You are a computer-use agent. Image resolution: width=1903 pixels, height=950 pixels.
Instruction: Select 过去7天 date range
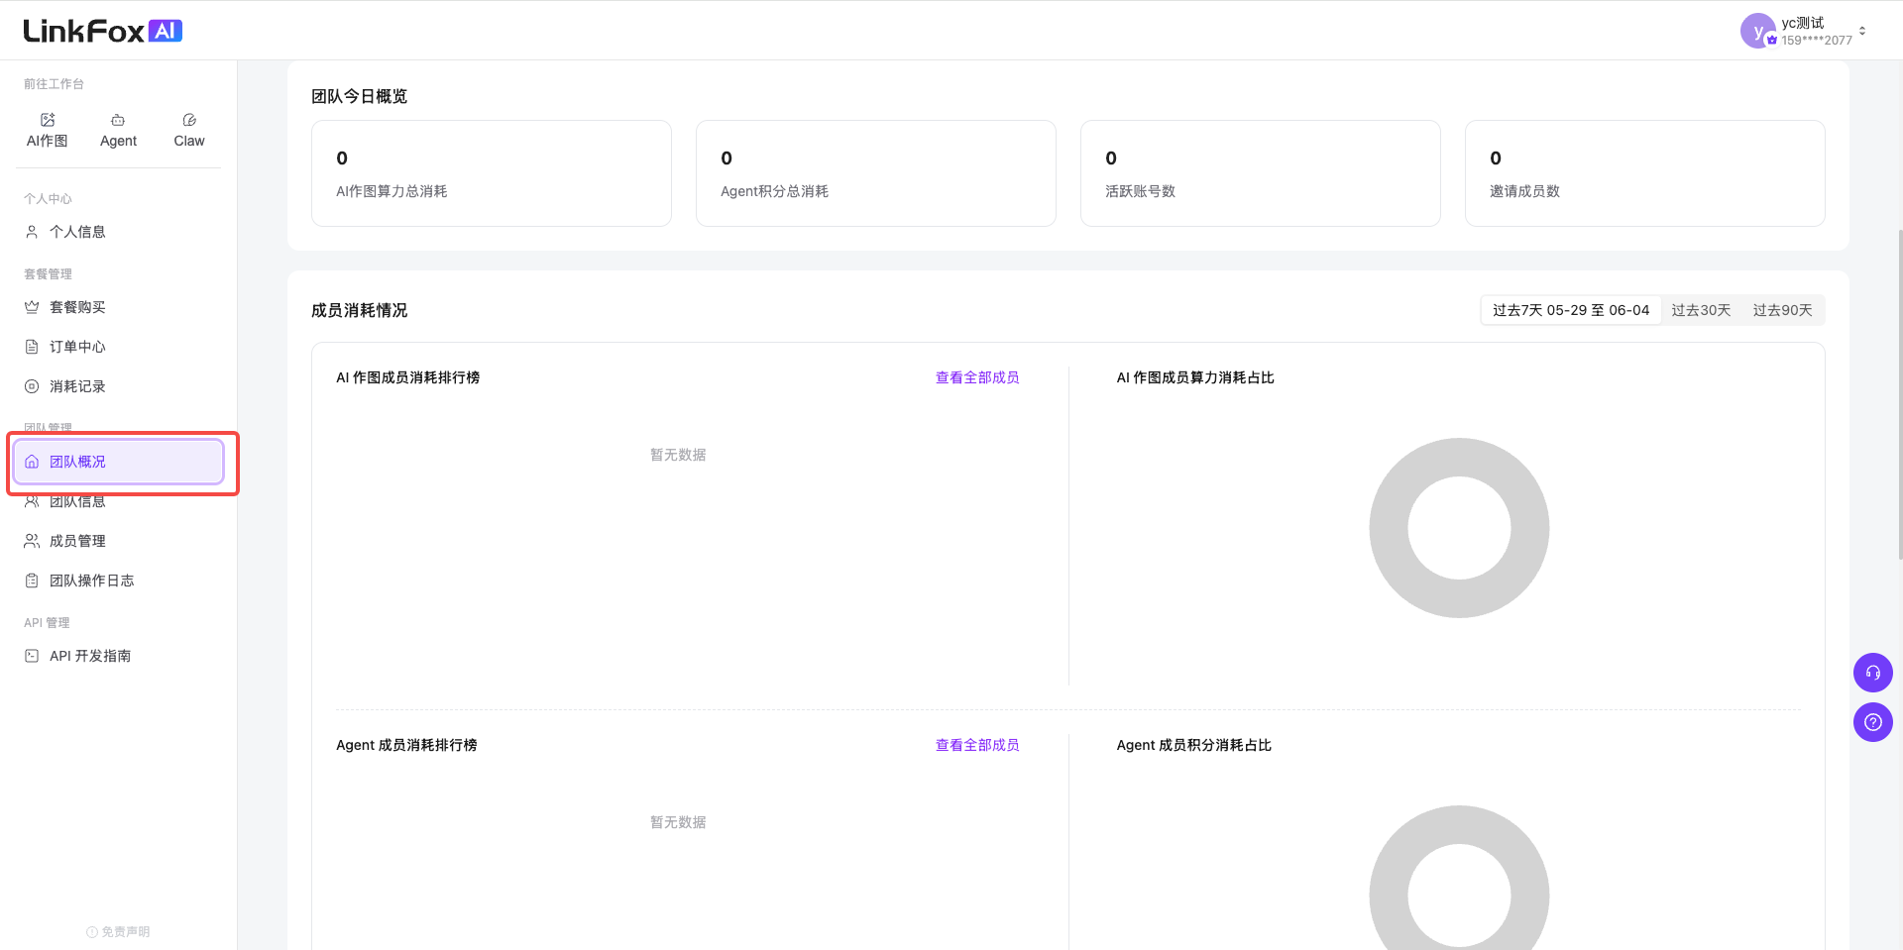[x=1571, y=310]
